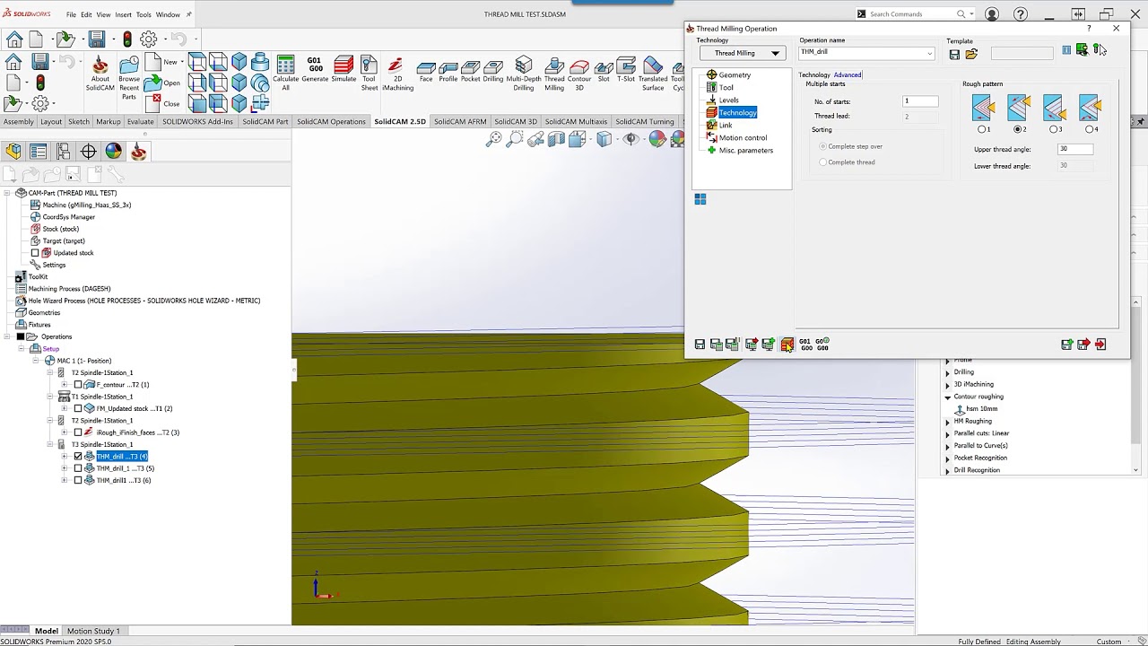
Task: Click the Simulate icon in dialog bottom bar
Action: (x=787, y=345)
